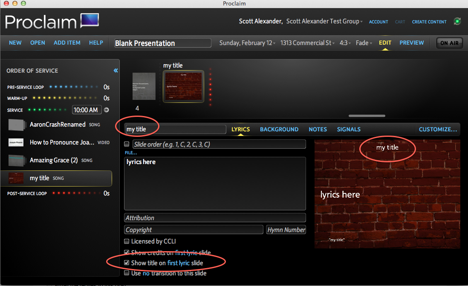Change 'first lyric' option for show credits
The height and width of the screenshot is (286, 468).
[x=186, y=253]
